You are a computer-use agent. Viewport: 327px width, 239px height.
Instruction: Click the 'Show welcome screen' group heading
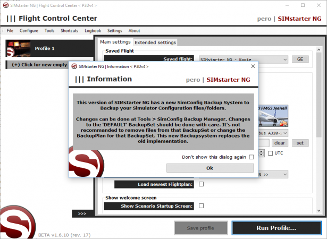click(131, 198)
